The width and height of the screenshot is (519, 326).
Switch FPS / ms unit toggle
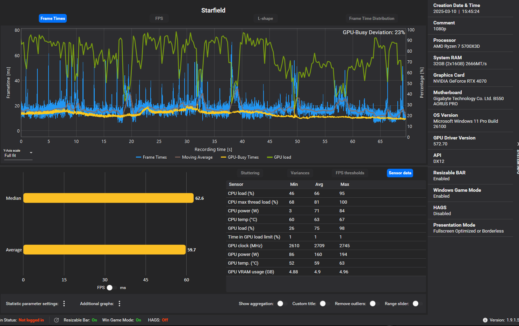(112, 288)
